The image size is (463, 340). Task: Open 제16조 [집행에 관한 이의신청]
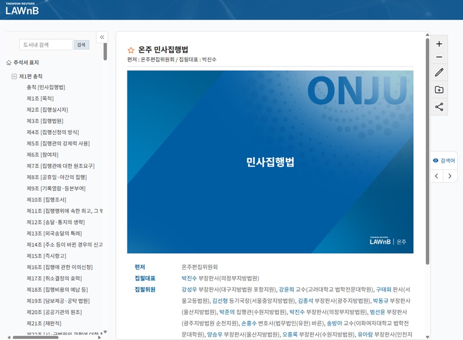(60, 267)
